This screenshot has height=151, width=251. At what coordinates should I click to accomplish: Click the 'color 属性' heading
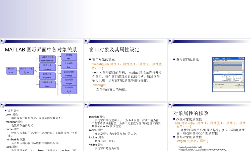pos(12,115)
